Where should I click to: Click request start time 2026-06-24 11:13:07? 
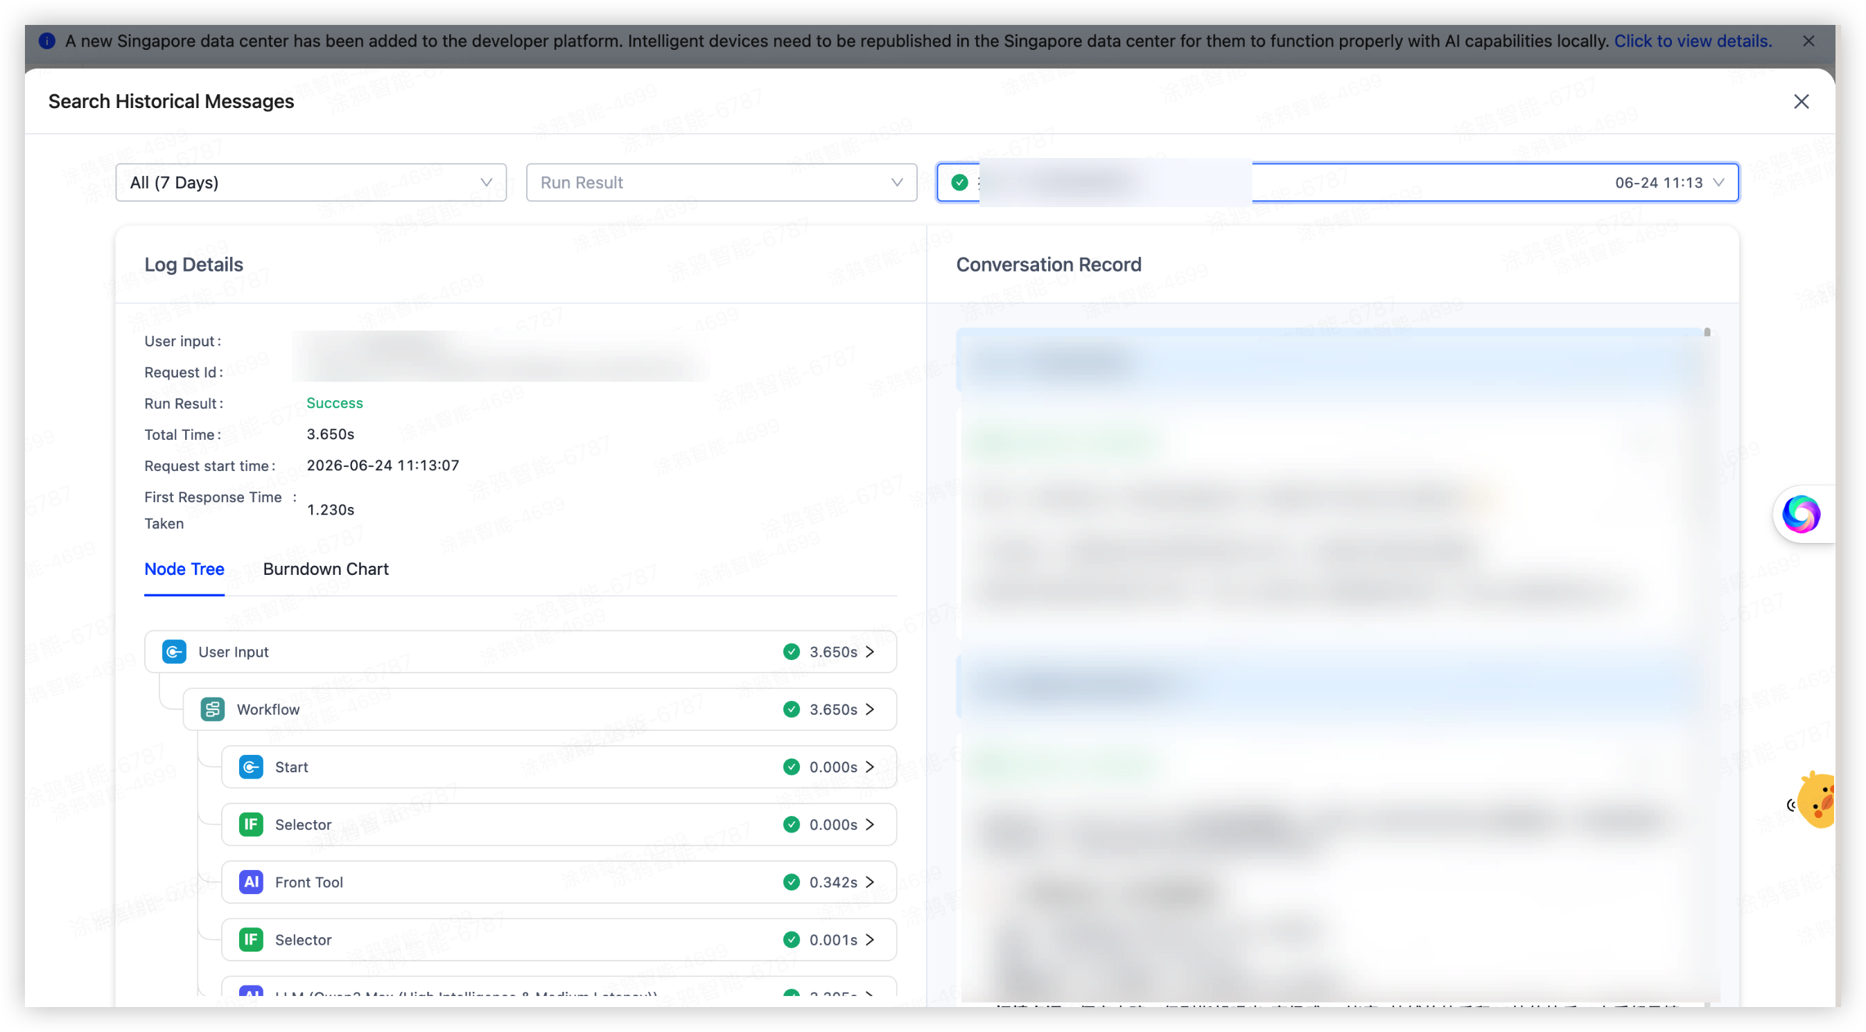(x=383, y=465)
